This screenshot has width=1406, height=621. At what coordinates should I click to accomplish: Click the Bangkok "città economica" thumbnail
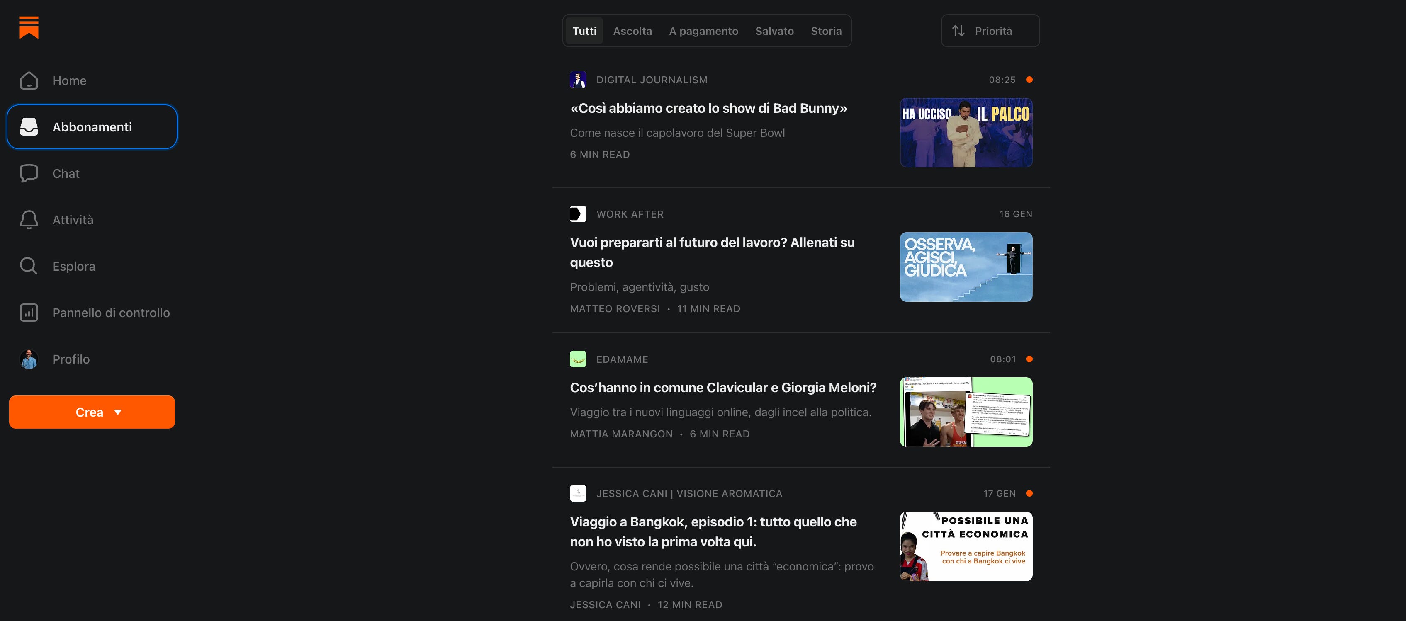[966, 546]
